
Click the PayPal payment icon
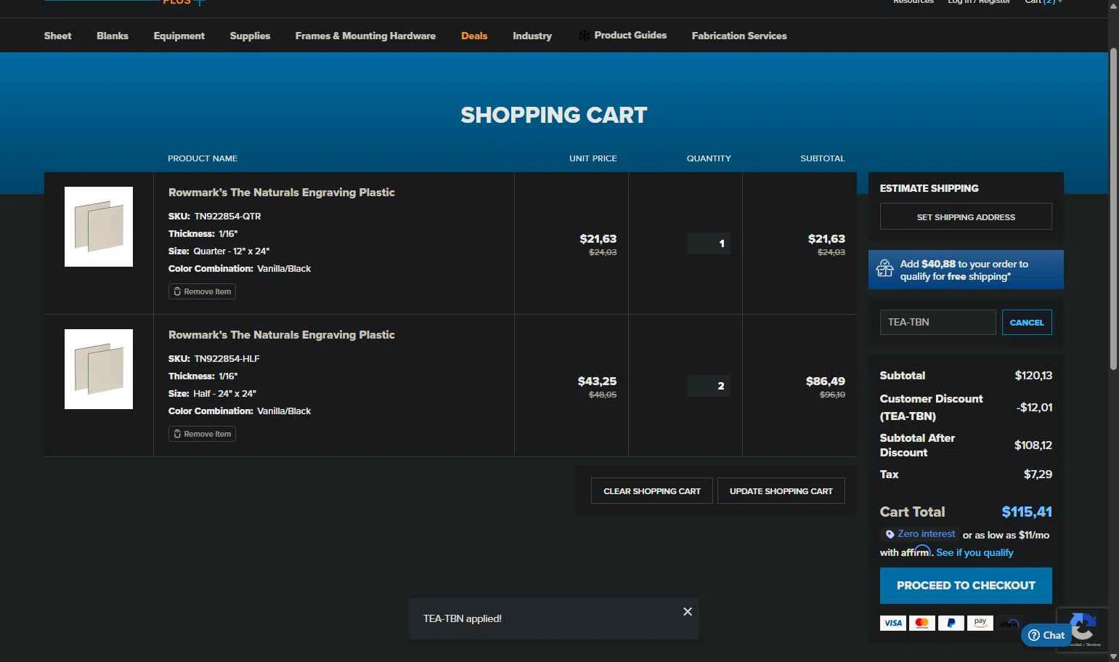coord(951,623)
